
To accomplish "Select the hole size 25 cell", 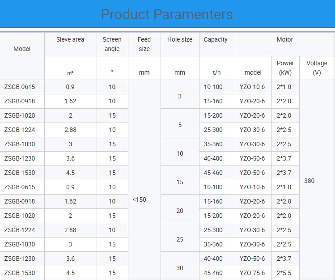I will (180, 239).
